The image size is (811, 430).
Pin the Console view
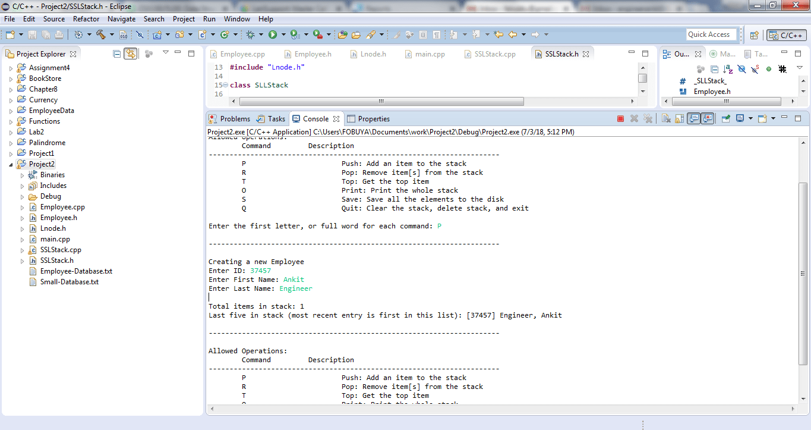click(x=725, y=118)
